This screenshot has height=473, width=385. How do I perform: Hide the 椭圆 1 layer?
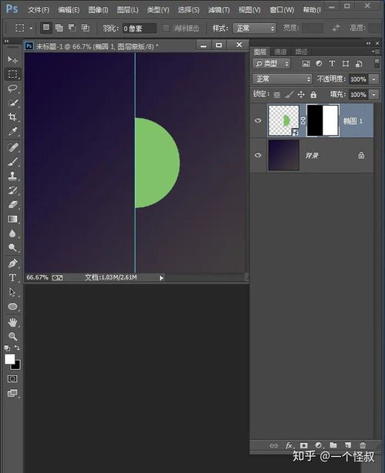click(258, 120)
